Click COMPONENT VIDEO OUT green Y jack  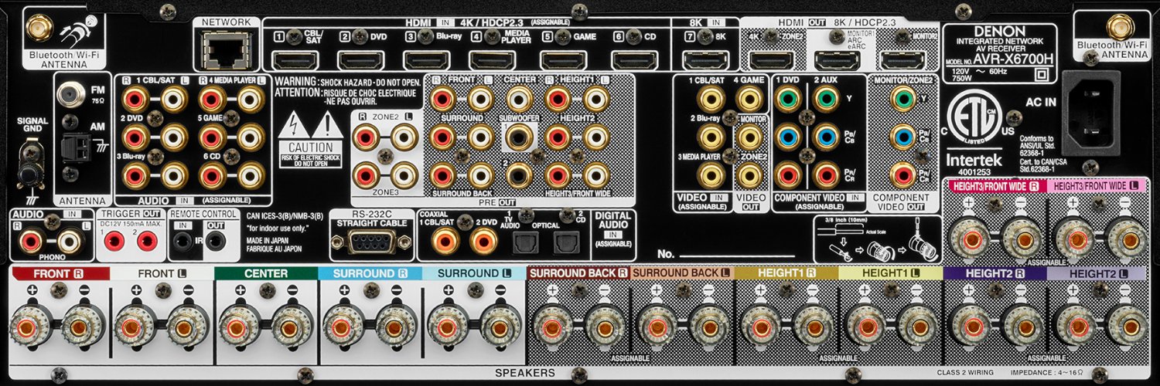tap(902, 98)
